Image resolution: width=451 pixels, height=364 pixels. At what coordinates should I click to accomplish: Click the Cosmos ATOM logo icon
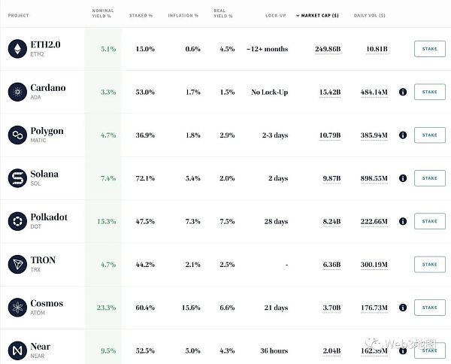[x=16, y=307]
